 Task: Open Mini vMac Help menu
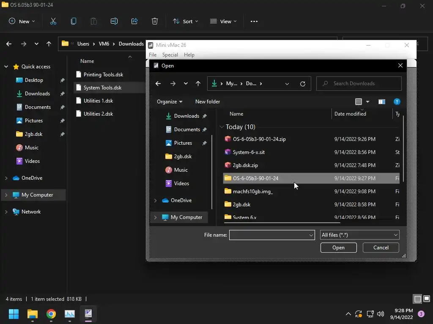[x=189, y=54]
